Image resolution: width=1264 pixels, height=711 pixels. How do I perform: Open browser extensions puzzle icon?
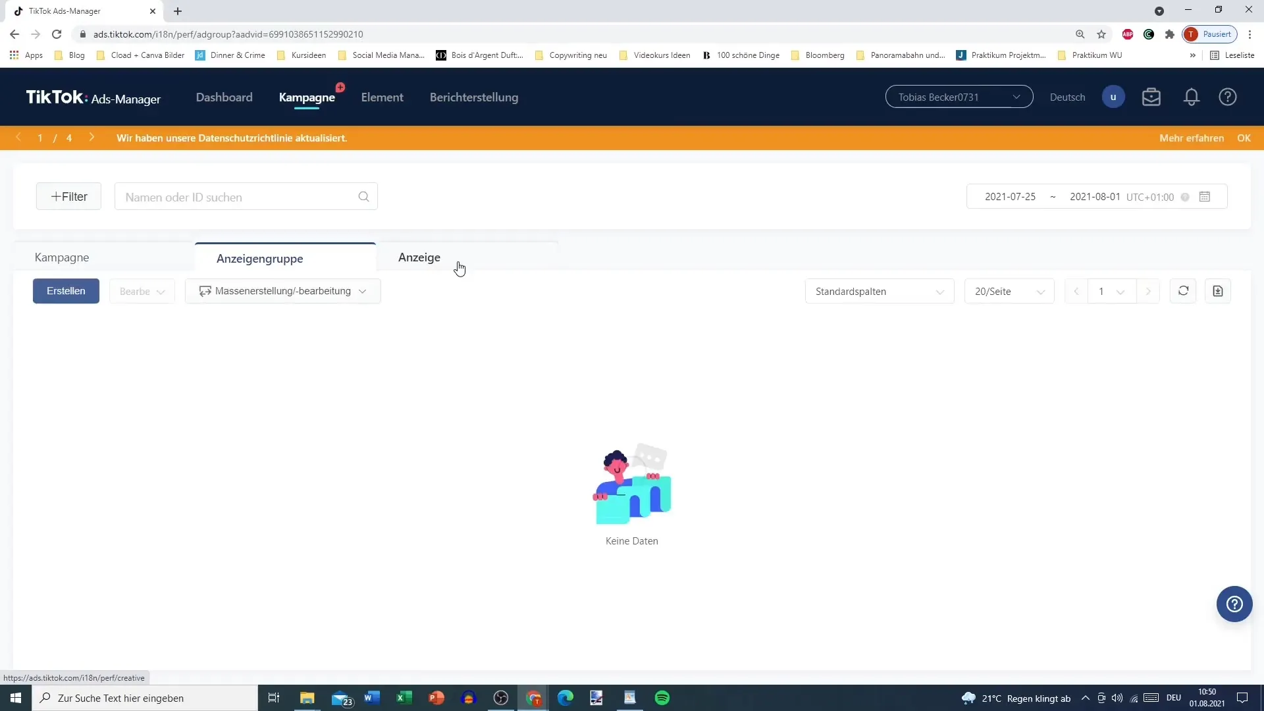pyautogui.click(x=1170, y=34)
